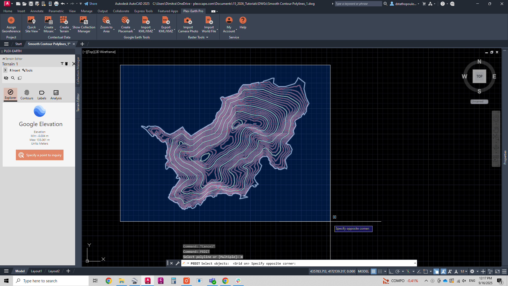Screen dimensions: 508x286
Task: Click the Windows Start button
Action: (6, 281)
